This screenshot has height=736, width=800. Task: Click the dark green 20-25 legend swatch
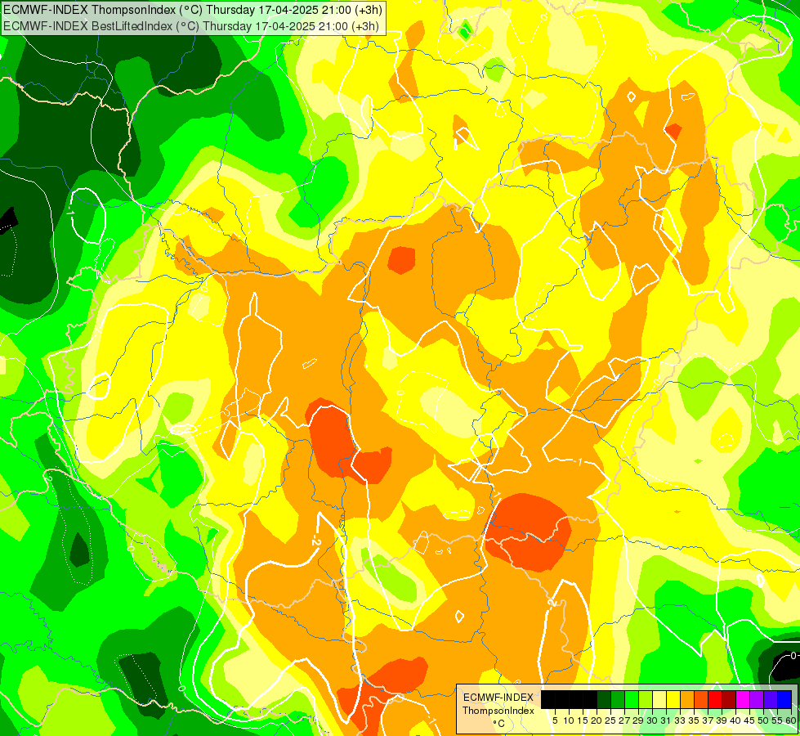[604, 699]
